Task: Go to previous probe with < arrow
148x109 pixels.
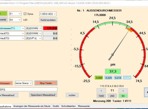Action: coord(101,91)
